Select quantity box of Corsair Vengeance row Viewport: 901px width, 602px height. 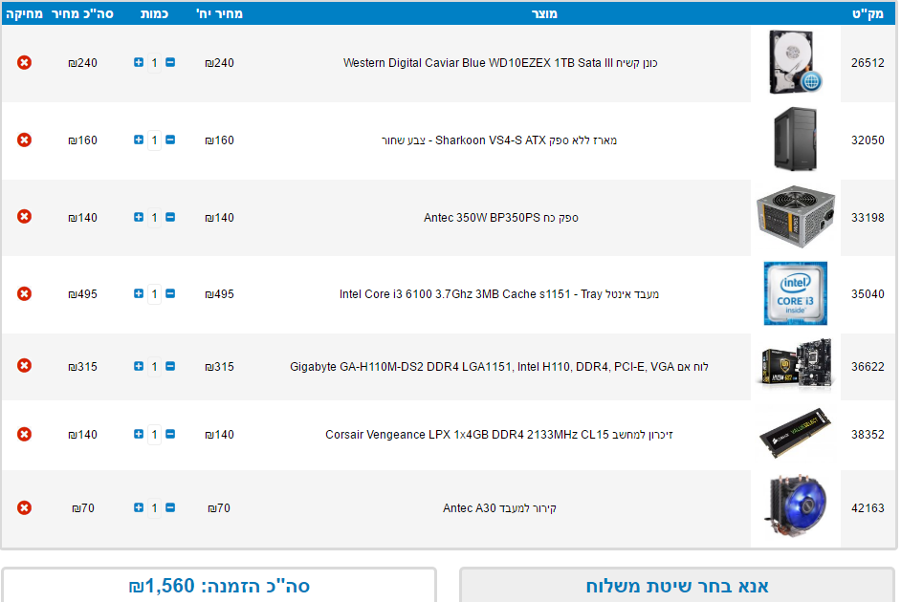154,435
